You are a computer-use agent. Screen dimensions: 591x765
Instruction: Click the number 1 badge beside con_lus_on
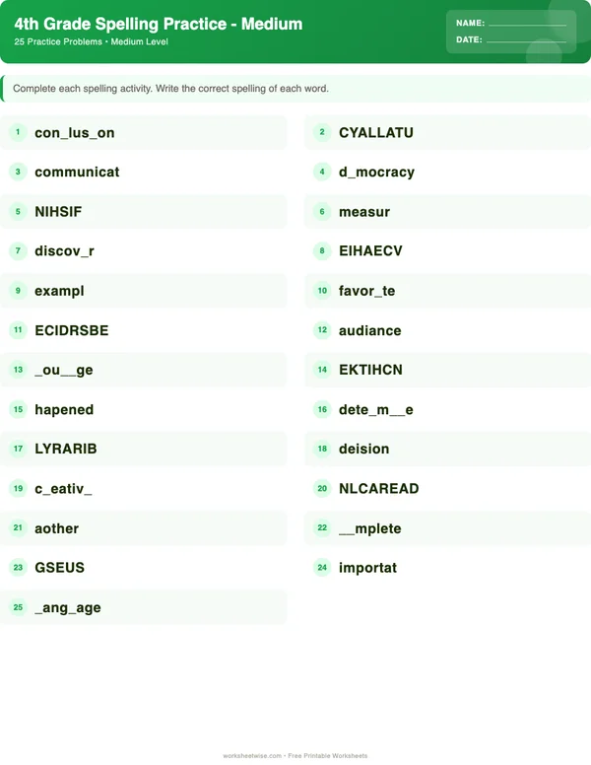click(18, 132)
